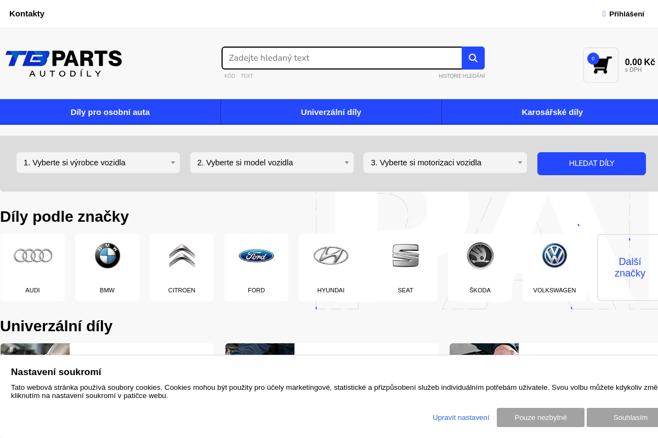This screenshot has width=658, height=438.
Task: Click the 0.00 Kč cart total
Action: 640,62
